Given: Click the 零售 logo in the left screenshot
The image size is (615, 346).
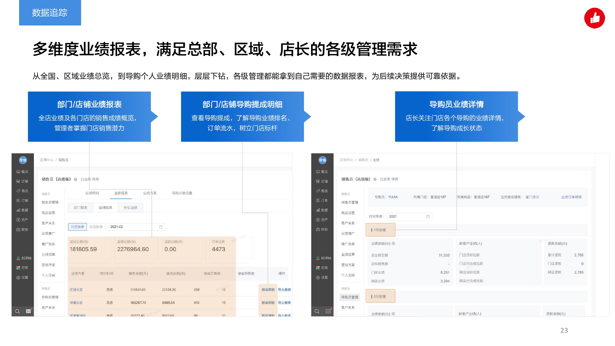Looking at the screenshot, I should point(23,160).
